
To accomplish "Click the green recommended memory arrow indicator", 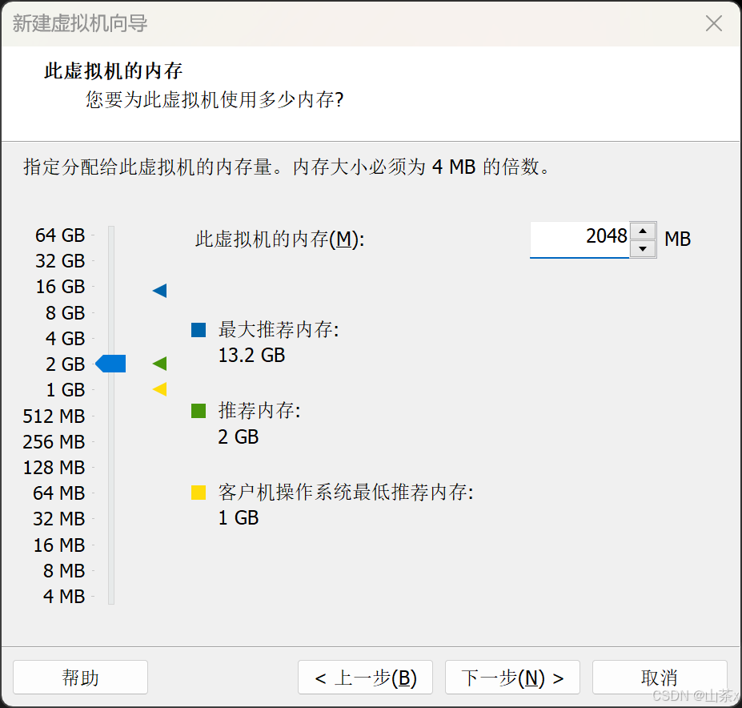I will [x=159, y=363].
